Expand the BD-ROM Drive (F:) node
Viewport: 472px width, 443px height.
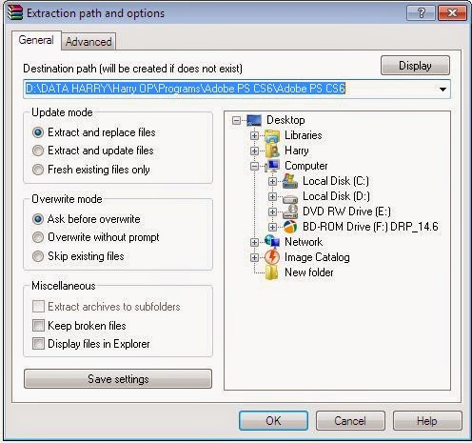272,227
